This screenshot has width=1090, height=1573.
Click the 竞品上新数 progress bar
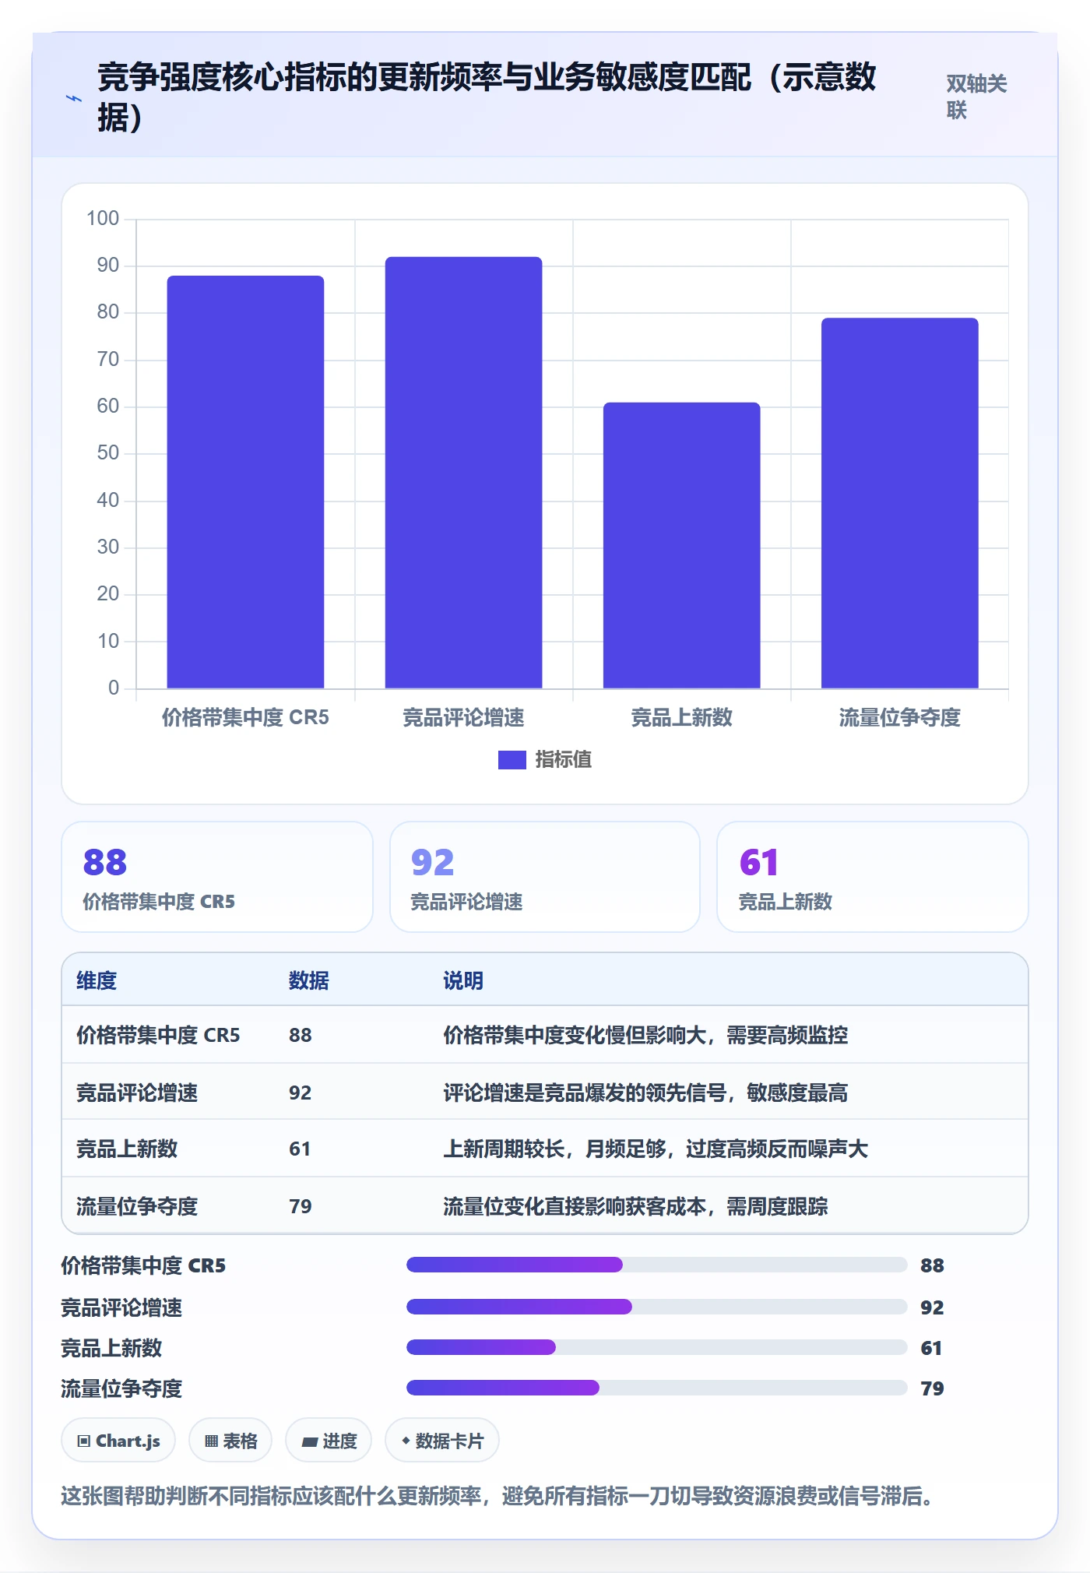[x=656, y=1347]
